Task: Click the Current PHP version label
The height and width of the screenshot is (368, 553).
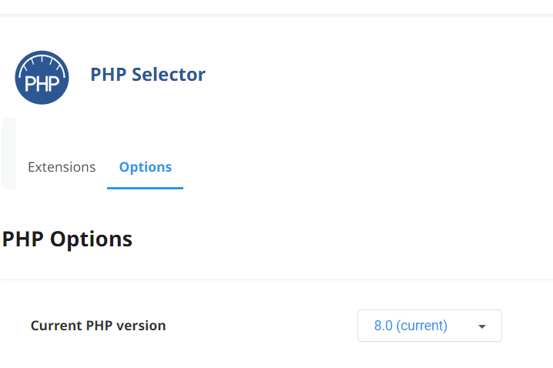Action: click(98, 326)
